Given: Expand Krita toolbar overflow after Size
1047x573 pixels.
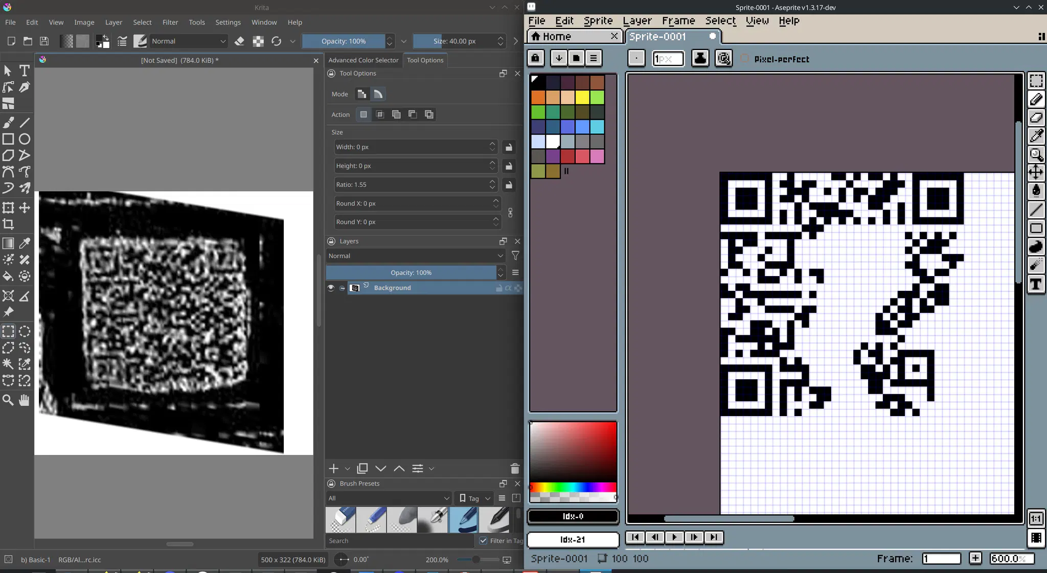Looking at the screenshot, I should (516, 41).
